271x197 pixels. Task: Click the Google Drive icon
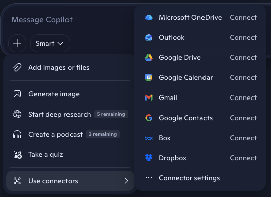tap(149, 57)
